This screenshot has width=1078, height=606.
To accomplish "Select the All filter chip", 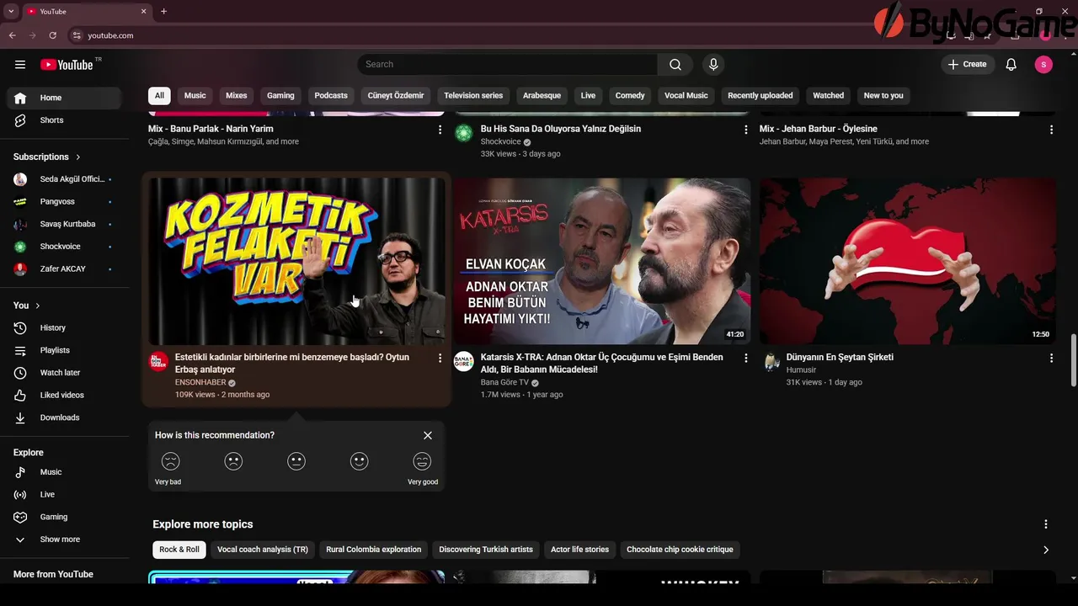I will (159, 96).
